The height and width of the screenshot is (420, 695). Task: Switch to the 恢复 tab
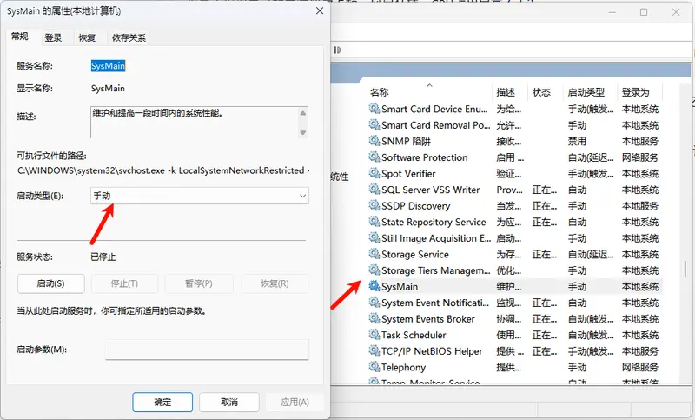click(x=87, y=37)
